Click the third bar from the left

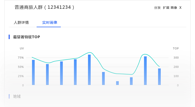click(61, 73)
